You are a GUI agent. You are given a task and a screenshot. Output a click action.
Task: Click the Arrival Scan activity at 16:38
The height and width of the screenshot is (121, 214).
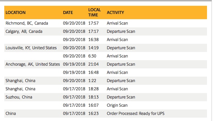(x=117, y=40)
